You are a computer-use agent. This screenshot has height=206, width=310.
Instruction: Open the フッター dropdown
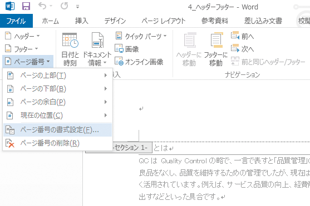pyautogui.click(x=21, y=49)
